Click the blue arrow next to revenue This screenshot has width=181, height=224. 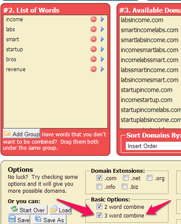click(102, 69)
